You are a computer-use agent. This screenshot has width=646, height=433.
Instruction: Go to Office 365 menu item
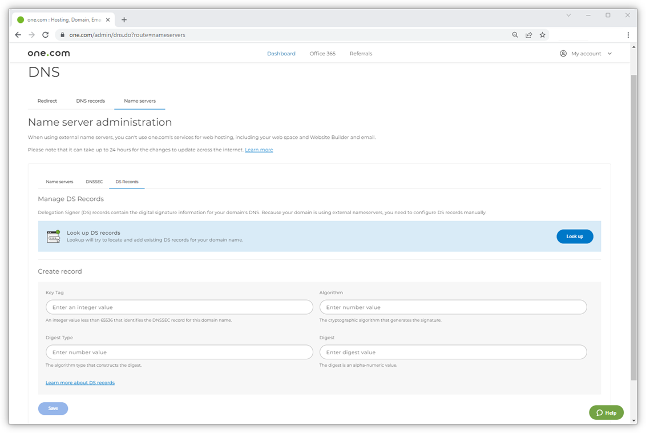tap(322, 53)
